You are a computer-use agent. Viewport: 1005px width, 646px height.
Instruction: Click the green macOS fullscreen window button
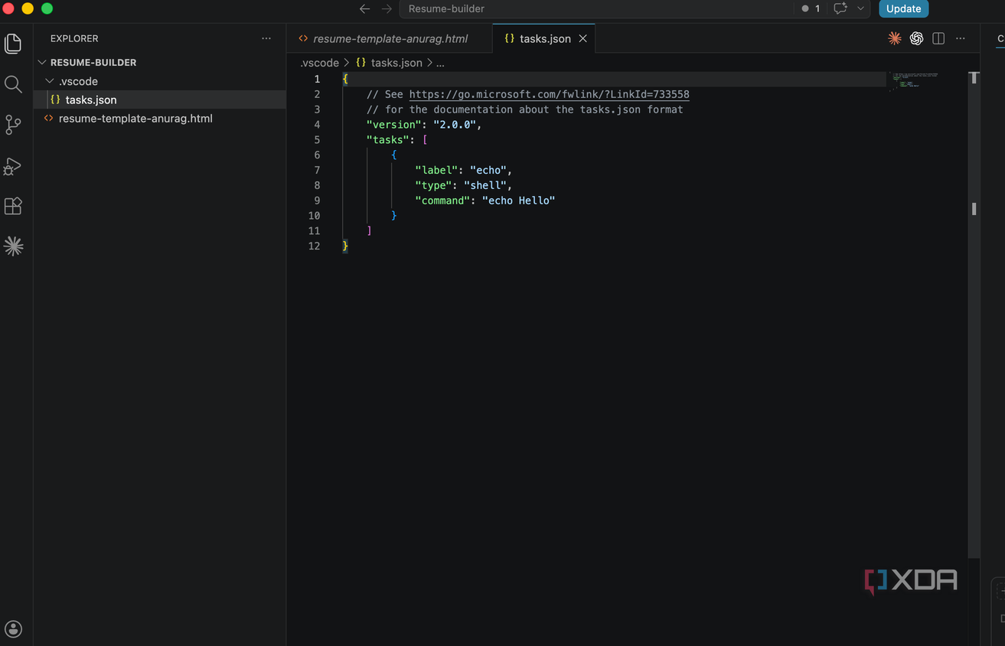47,8
